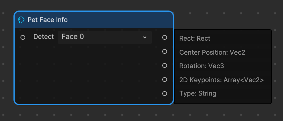The height and width of the screenshot is (121, 283).
Task: Select the 2D Keypoints output port
Action: click(x=164, y=79)
